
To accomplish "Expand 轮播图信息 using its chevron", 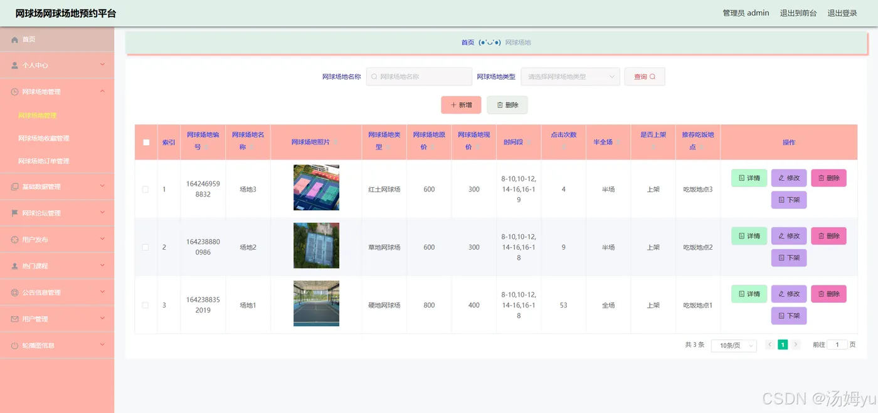I will pyautogui.click(x=102, y=344).
